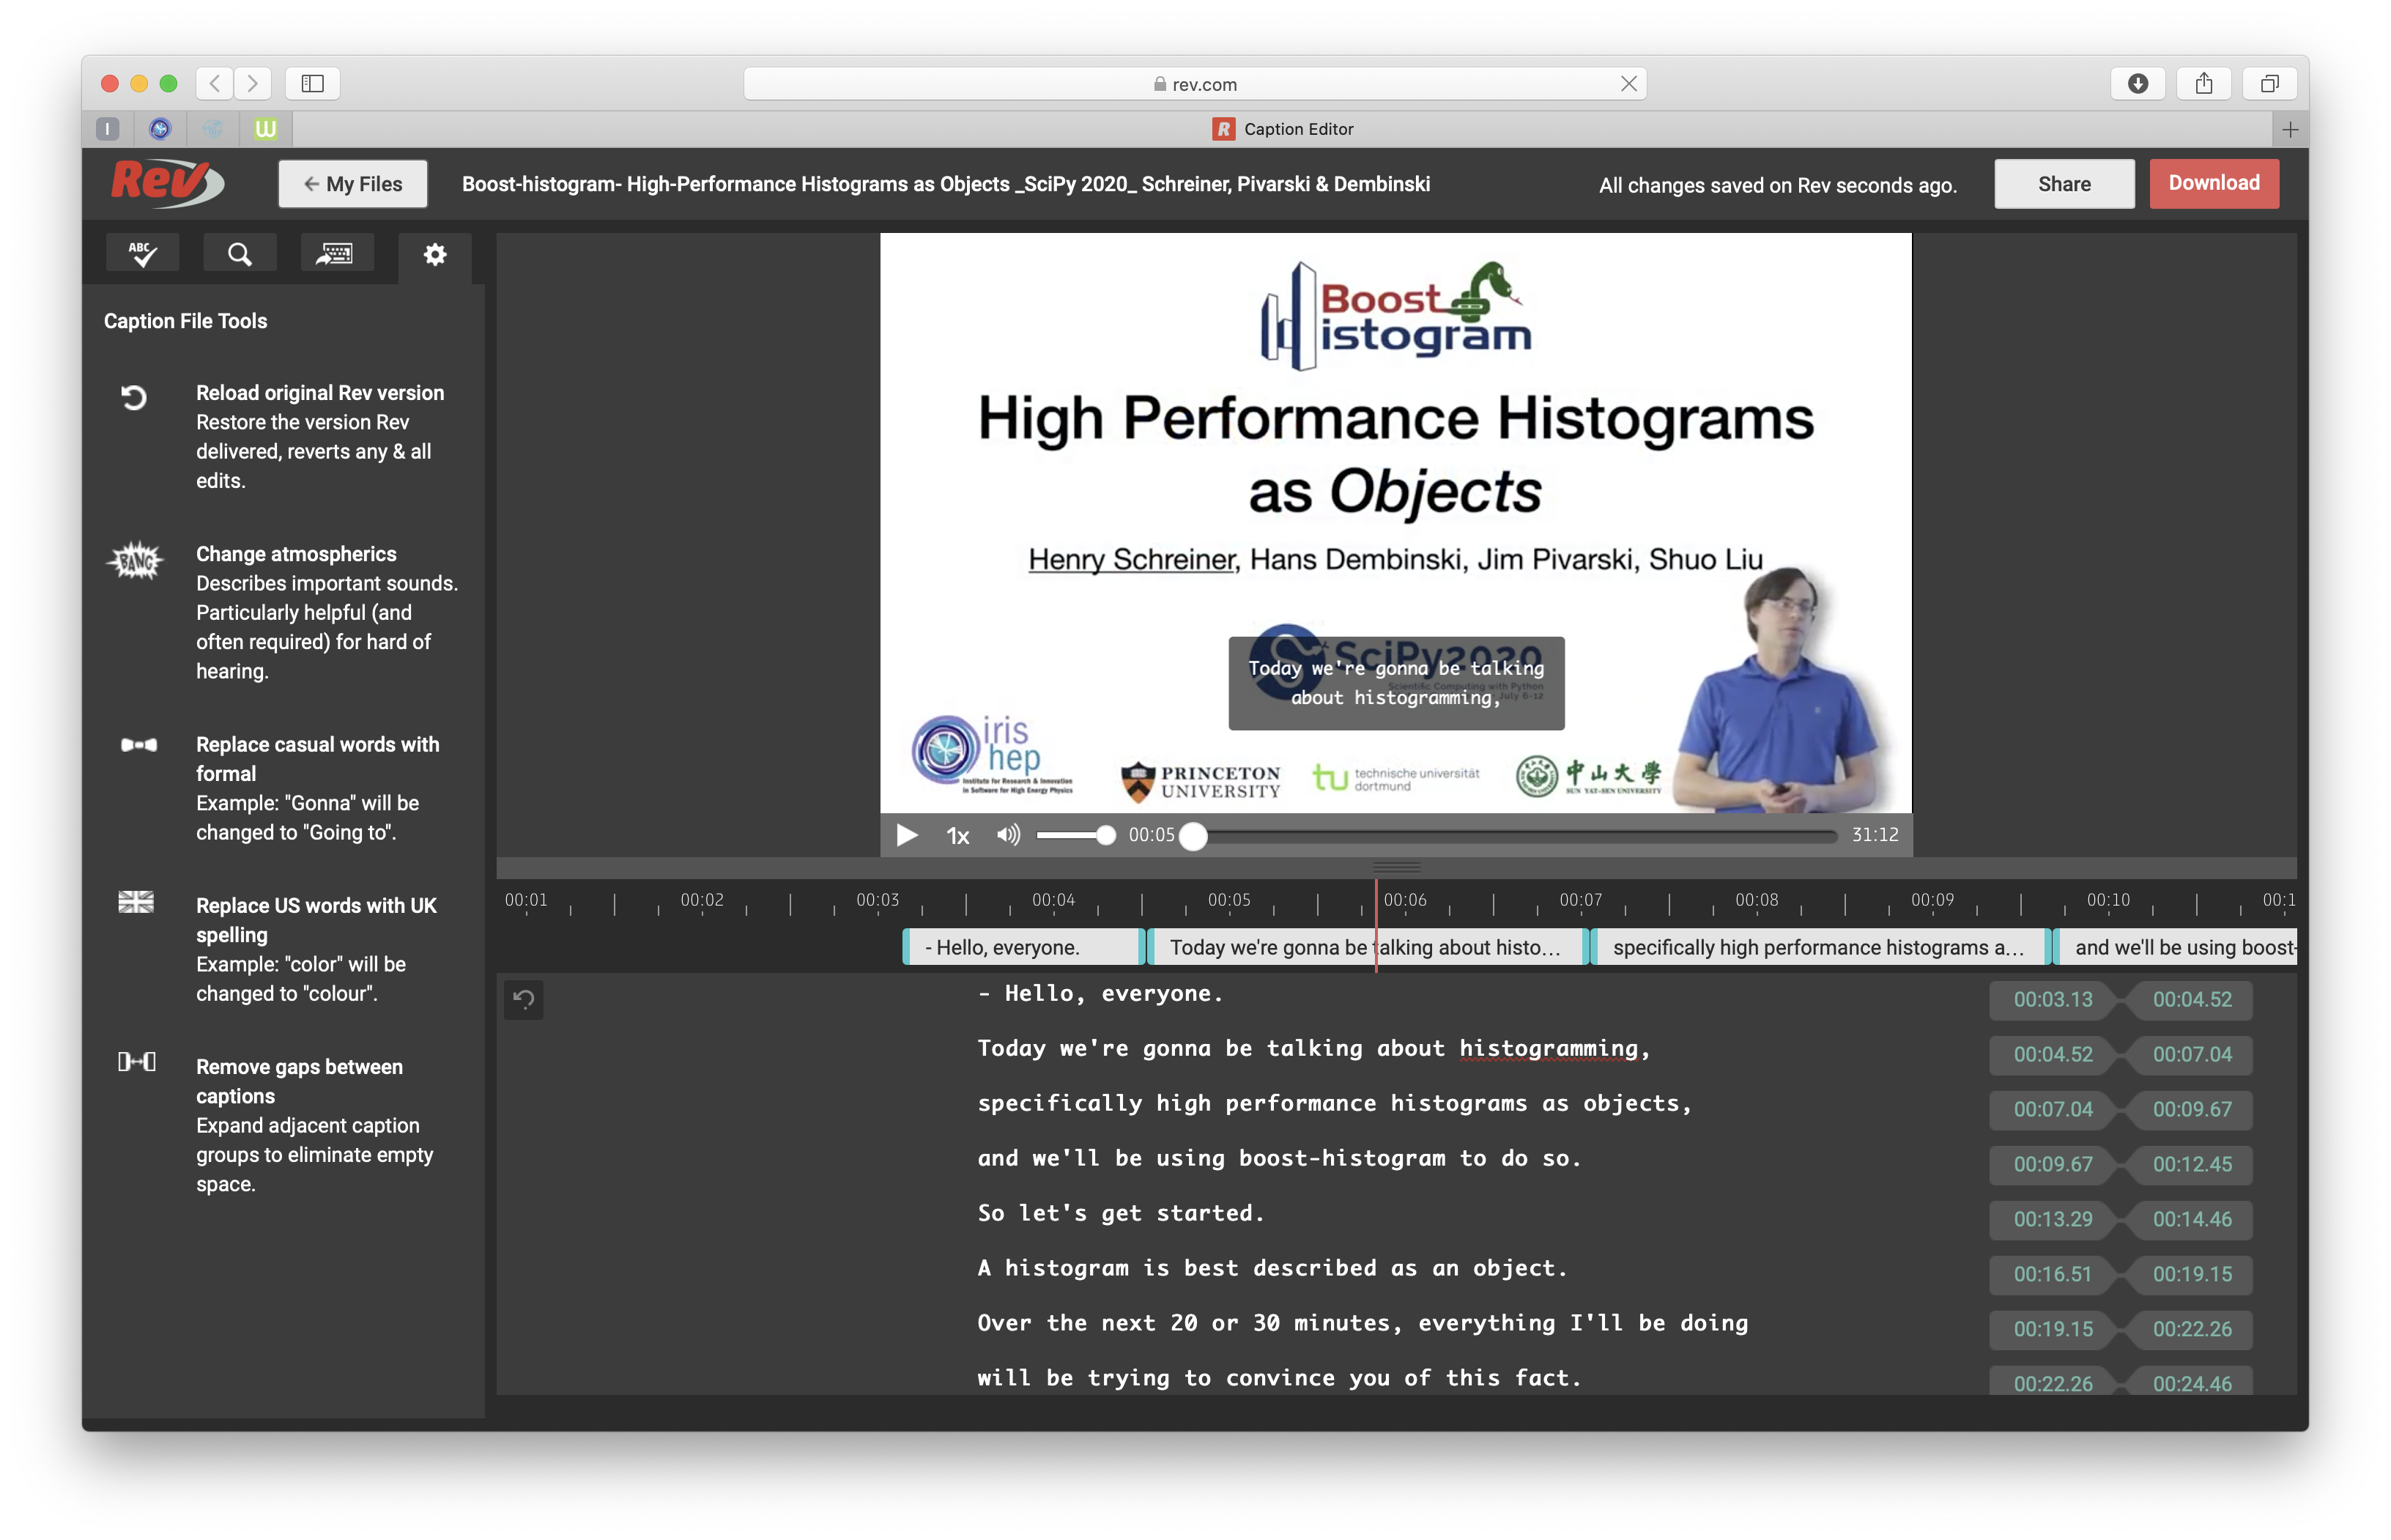2391x1540 pixels.
Task: Change the 1x playback speed
Action: pyautogui.click(x=957, y=836)
